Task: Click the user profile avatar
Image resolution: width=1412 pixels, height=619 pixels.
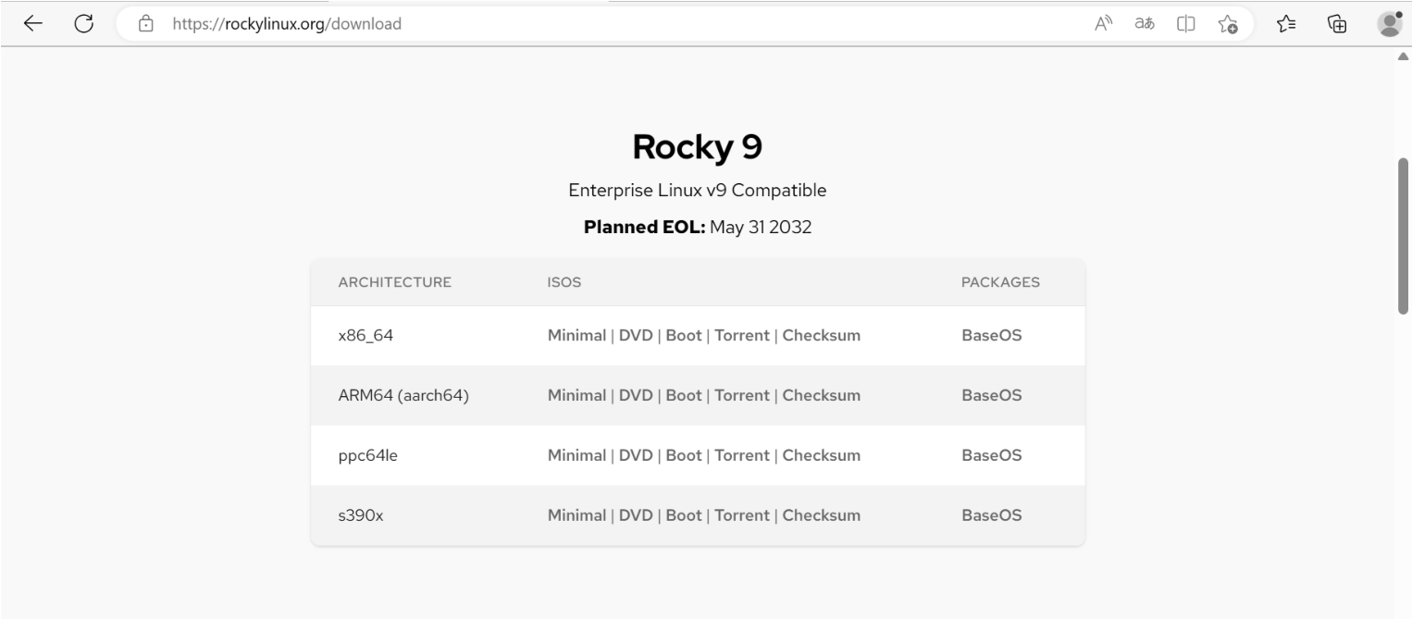Action: (1390, 24)
